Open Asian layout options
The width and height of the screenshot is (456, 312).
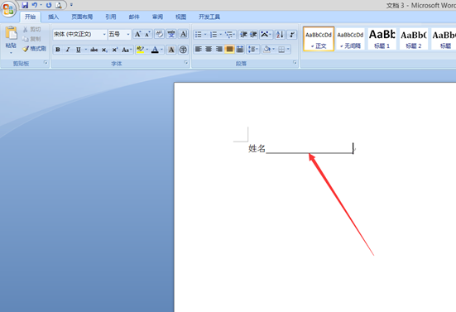point(266,35)
